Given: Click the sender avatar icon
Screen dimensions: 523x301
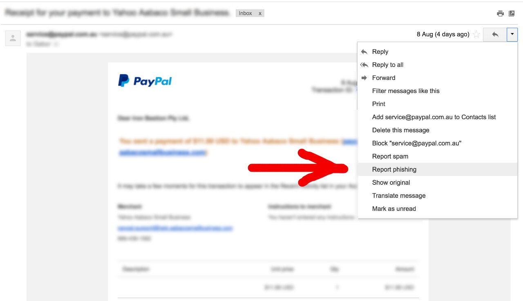Looking at the screenshot, I should coord(13,38).
